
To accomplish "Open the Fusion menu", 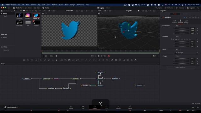I will click(61, 5).
